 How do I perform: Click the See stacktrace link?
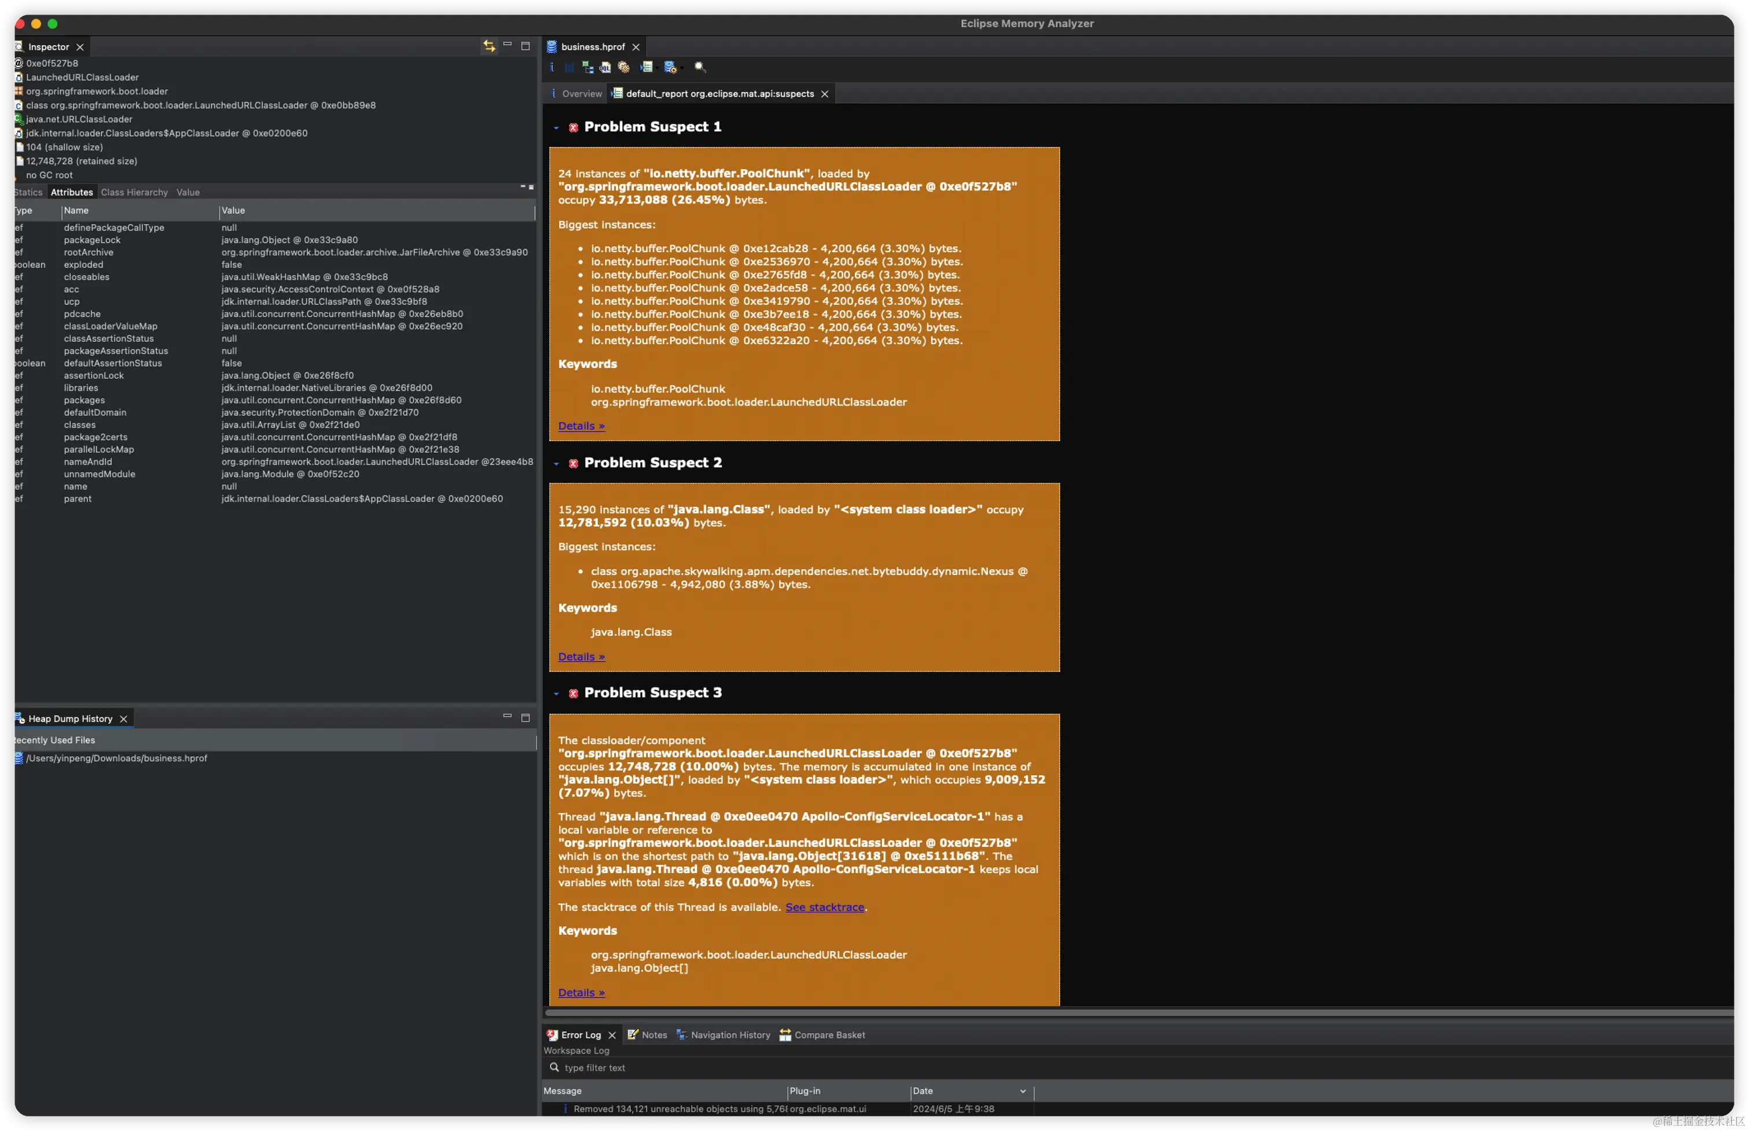(x=825, y=907)
